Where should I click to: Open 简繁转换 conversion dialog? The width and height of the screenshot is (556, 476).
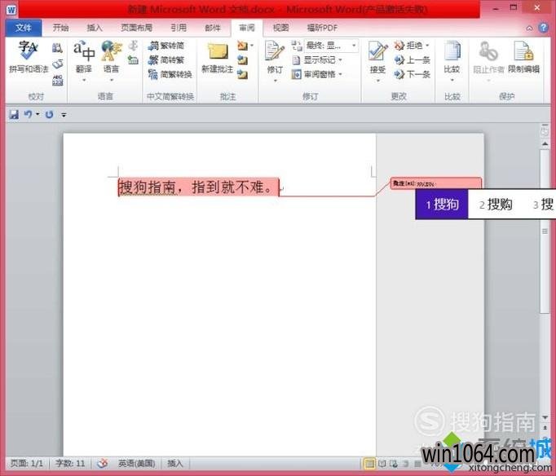170,74
